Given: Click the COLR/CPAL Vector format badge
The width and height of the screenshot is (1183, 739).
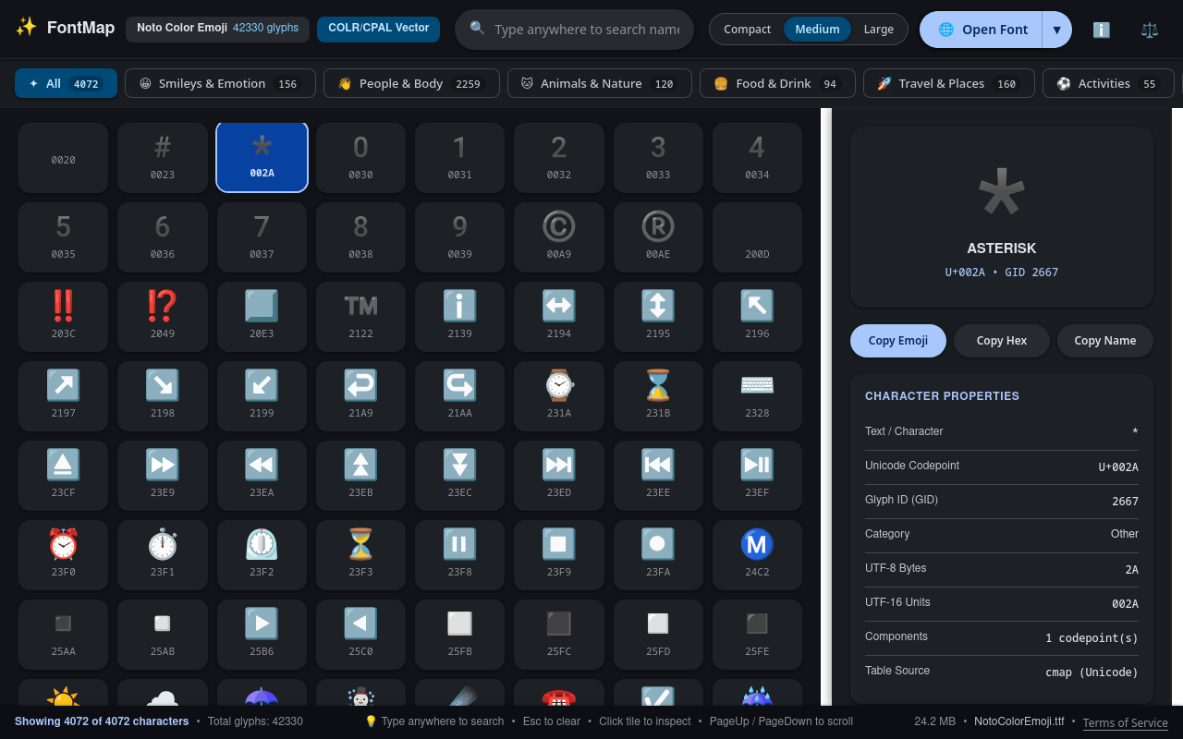Looking at the screenshot, I should 378,29.
